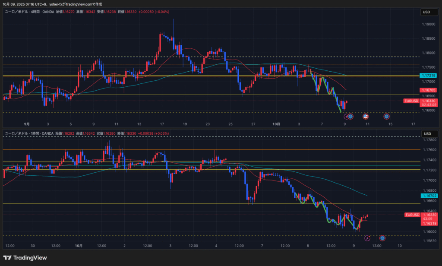The width and height of the screenshot is (442, 266).
Task: Click the EU flag event near date 15
Action: click(x=387, y=116)
